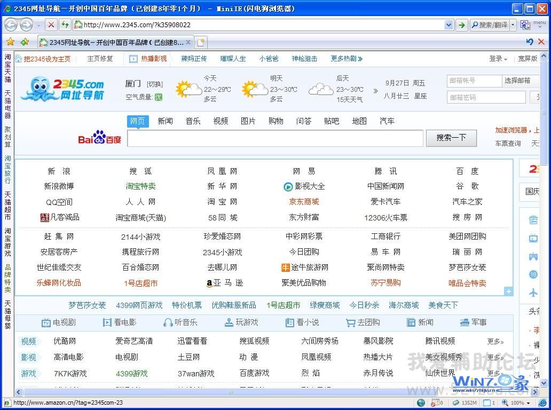
Task: Open the 京东商城 link
Action: coord(304,202)
